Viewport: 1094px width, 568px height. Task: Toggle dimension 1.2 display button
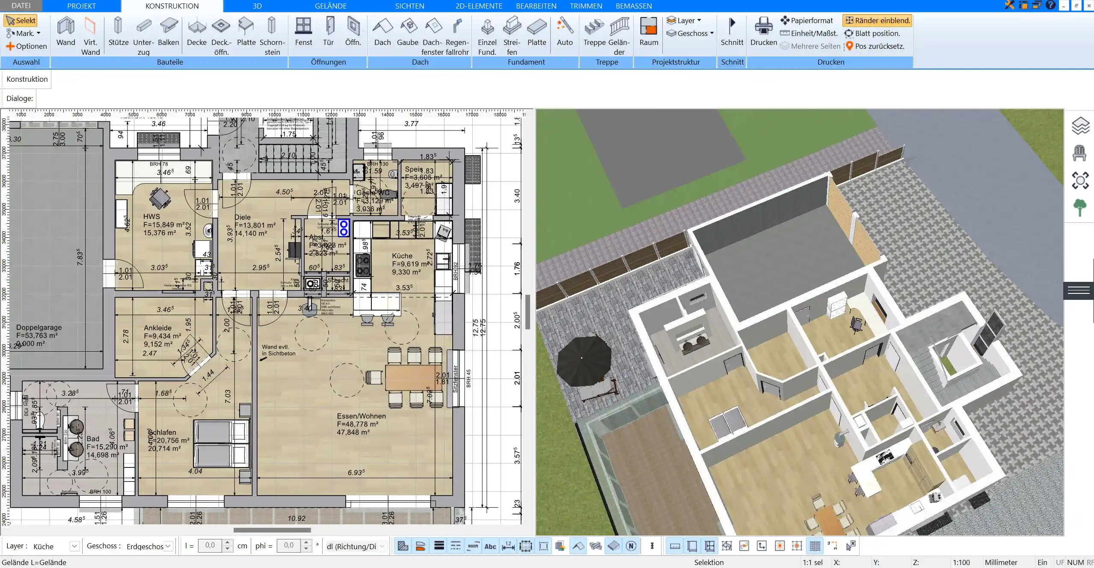[x=508, y=546]
